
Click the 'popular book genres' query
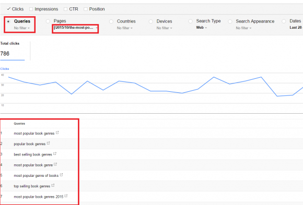(x=30, y=144)
